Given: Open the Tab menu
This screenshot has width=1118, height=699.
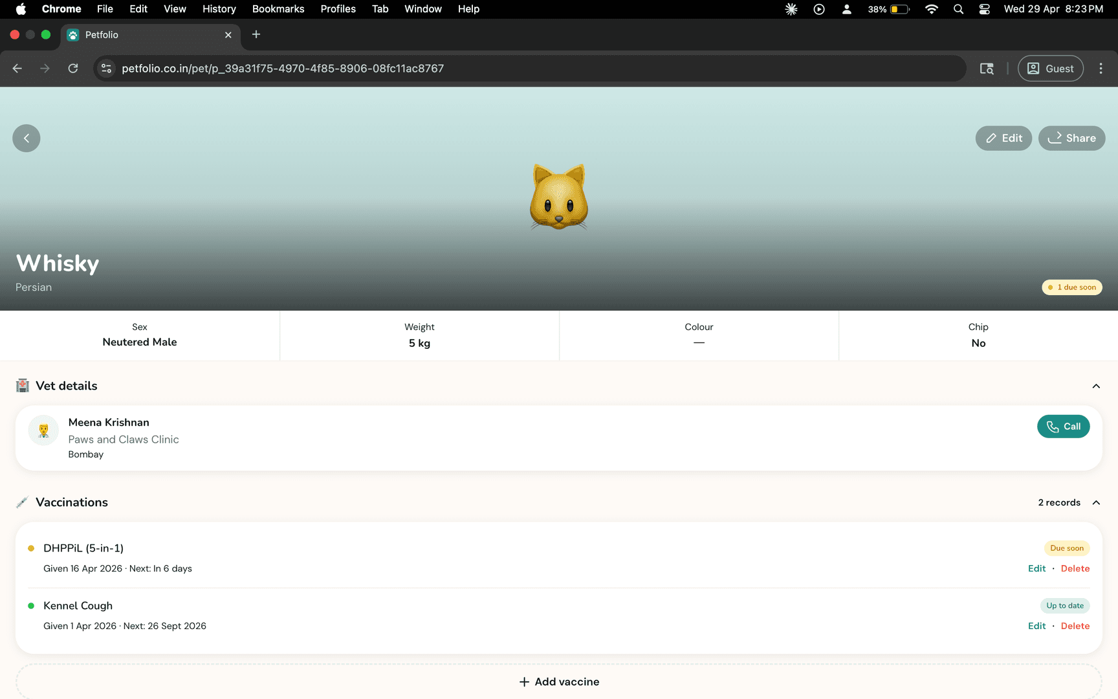Looking at the screenshot, I should (380, 9).
